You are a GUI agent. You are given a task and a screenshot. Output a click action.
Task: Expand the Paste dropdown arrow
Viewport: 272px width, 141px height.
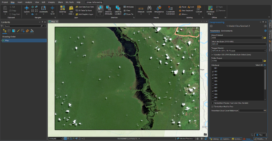tap(5, 14)
